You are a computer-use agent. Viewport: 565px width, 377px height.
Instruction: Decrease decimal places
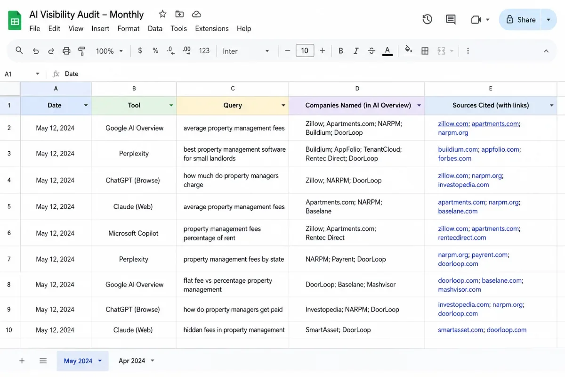coord(170,50)
